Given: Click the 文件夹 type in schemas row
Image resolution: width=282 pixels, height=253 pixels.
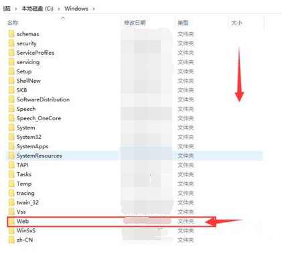Looking at the screenshot, I should [186, 34].
